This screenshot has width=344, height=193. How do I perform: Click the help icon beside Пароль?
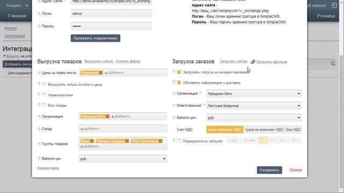click(39, 26)
